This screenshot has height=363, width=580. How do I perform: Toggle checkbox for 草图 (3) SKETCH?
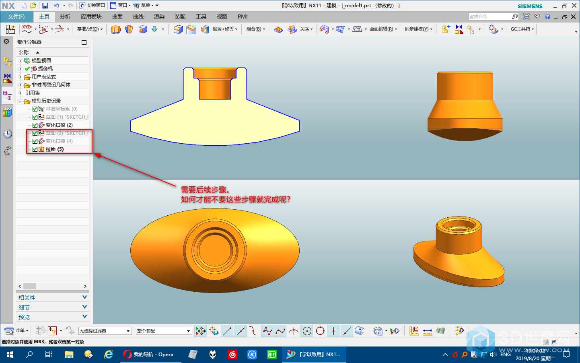coord(35,133)
